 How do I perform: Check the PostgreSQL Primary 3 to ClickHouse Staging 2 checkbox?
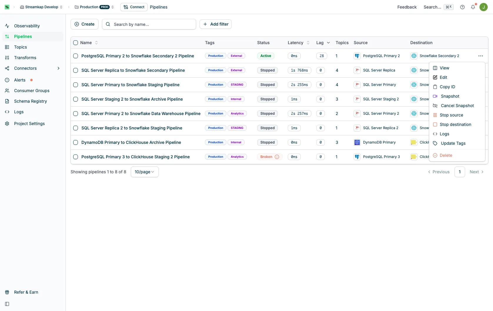click(x=76, y=157)
